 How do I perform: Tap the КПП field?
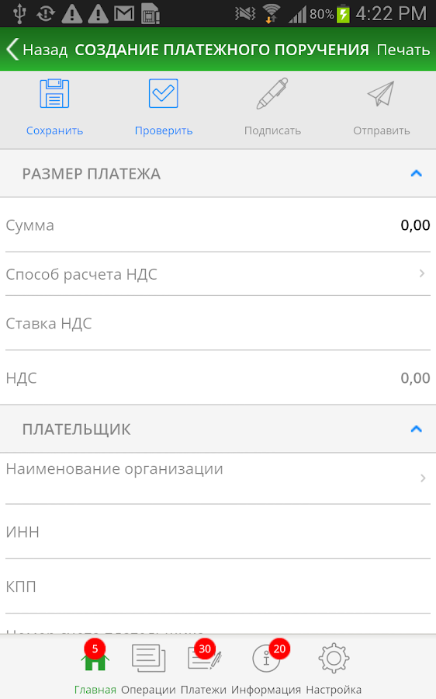pyautogui.click(x=218, y=586)
